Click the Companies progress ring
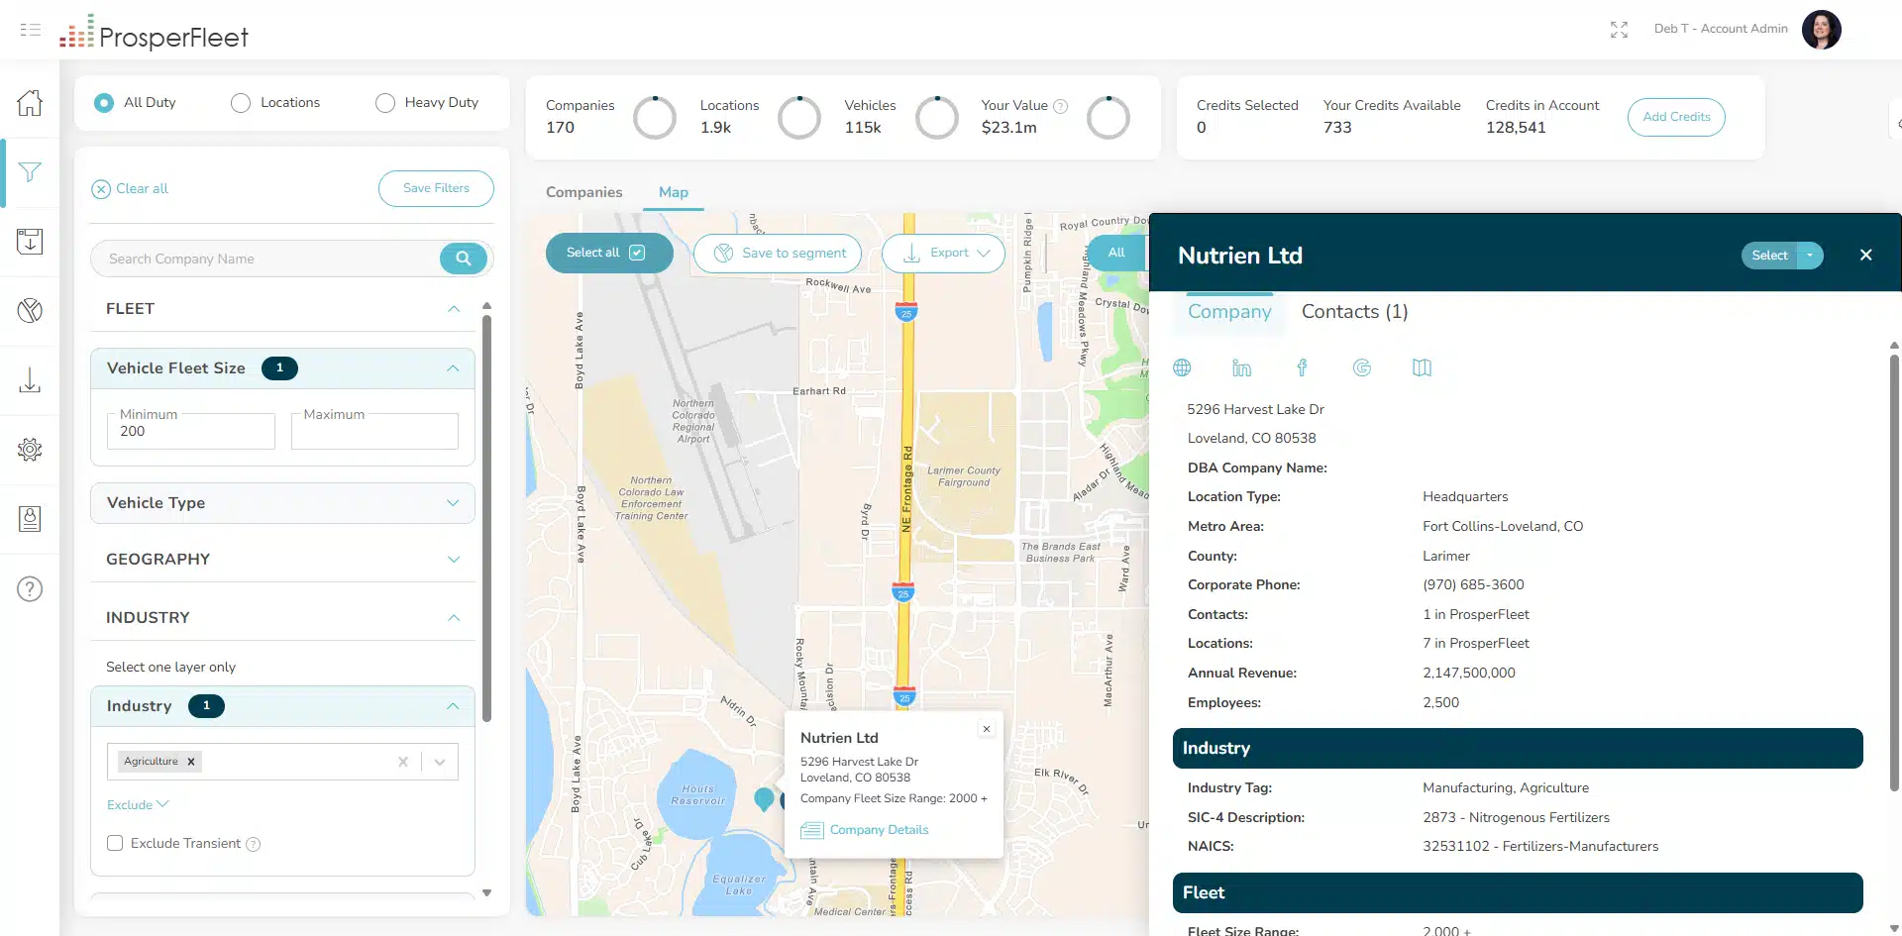 (655, 118)
